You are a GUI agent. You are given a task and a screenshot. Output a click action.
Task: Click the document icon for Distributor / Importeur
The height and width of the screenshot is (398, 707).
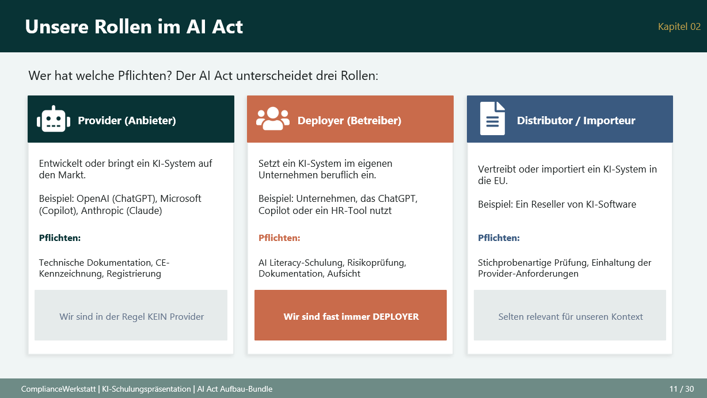tap(492, 118)
